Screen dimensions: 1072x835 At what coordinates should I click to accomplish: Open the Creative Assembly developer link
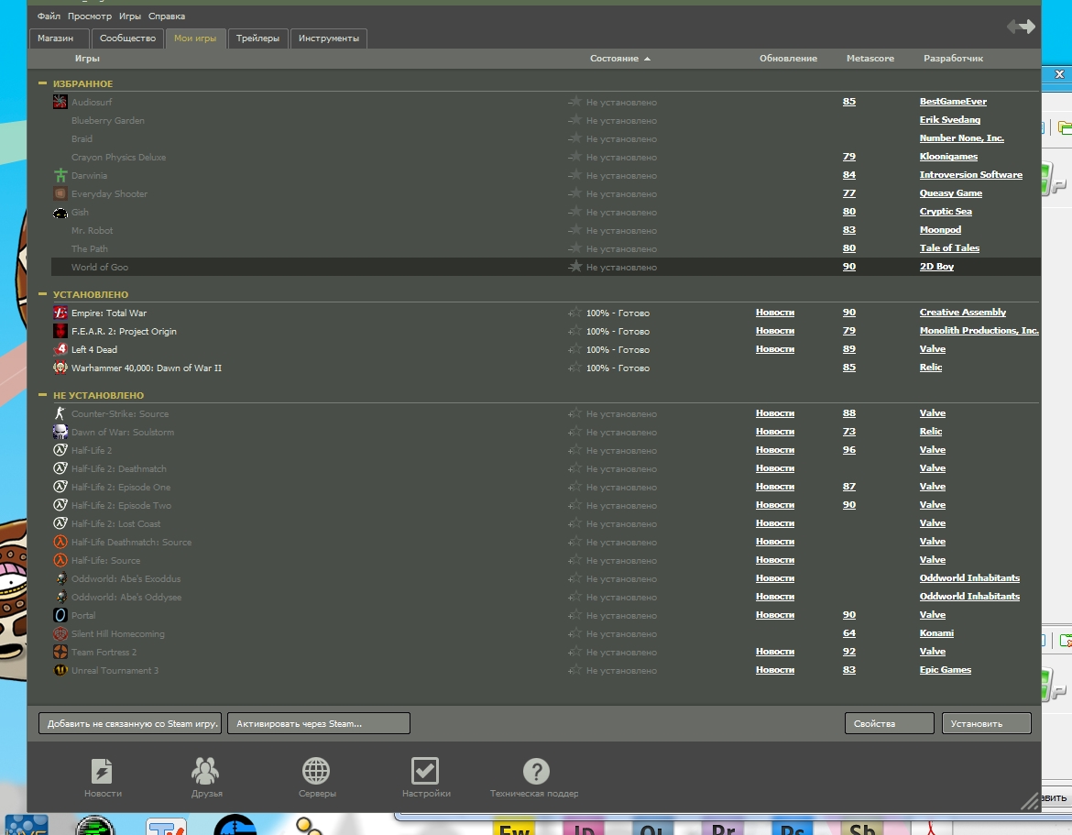pyautogui.click(x=963, y=312)
